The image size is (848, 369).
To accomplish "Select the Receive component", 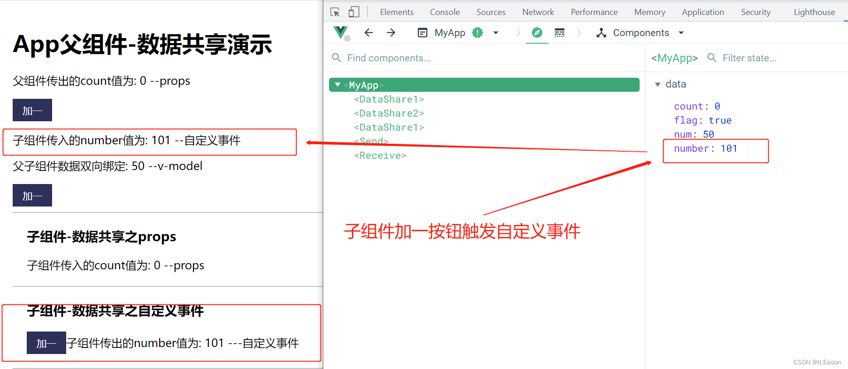I will 380,155.
